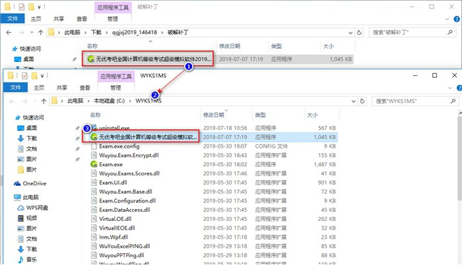Viewport: 462px width, 275px height.
Task: Collapse the ribbon in the 破解补丁 window
Action: (x=447, y=19)
